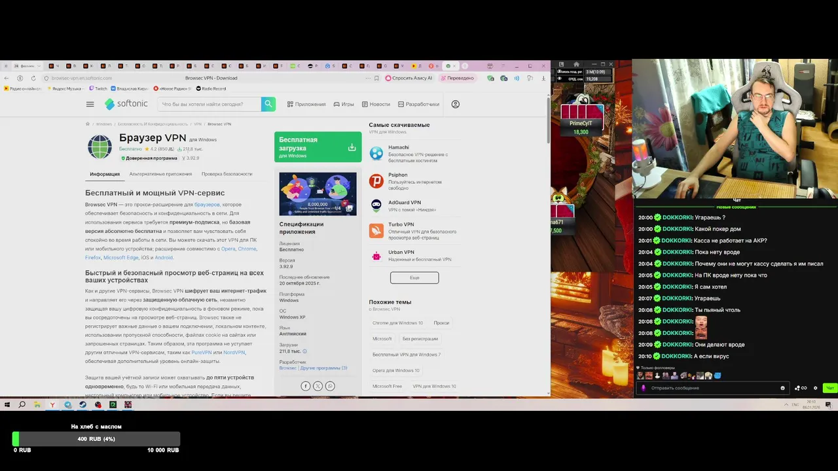Open the Twitch bookmark

pos(98,88)
